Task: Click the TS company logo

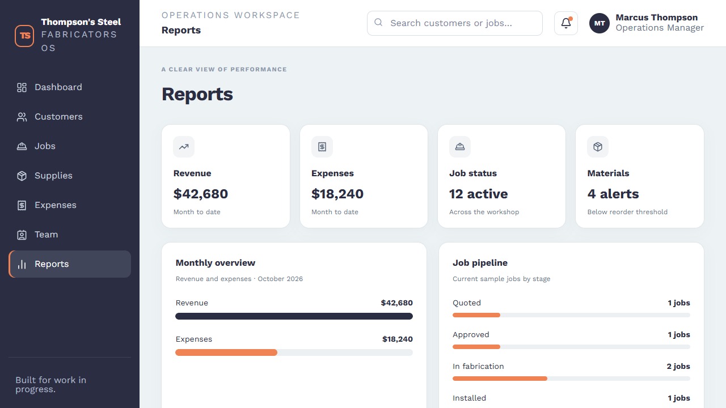Action: click(24, 35)
